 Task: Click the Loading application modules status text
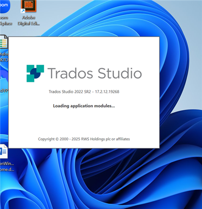84,106
